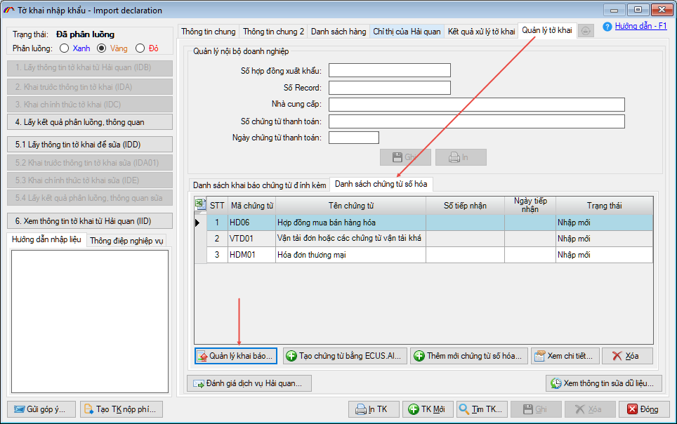Create a new declaration with TK Mới
The image size is (677, 424).
coord(428,409)
